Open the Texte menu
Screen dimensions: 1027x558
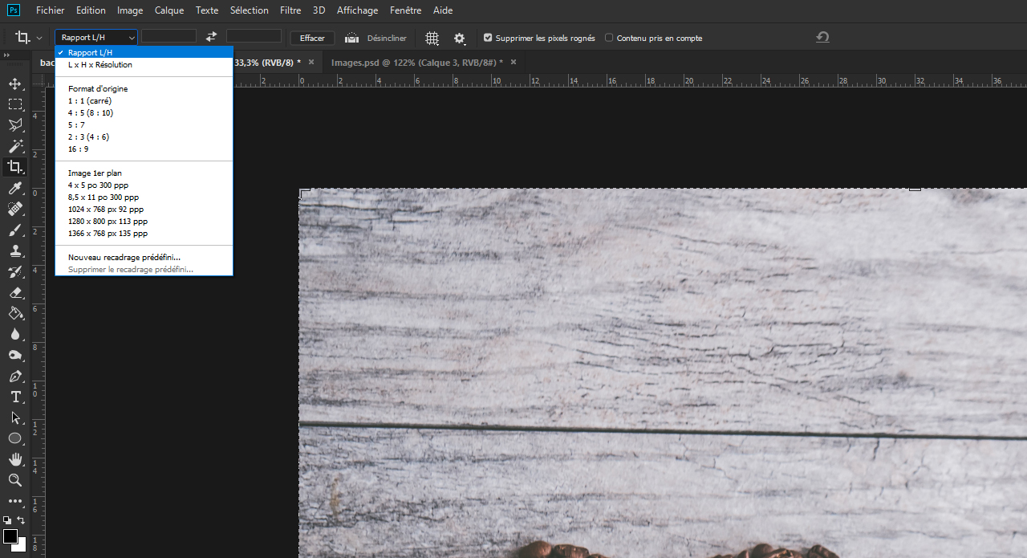pos(207,10)
